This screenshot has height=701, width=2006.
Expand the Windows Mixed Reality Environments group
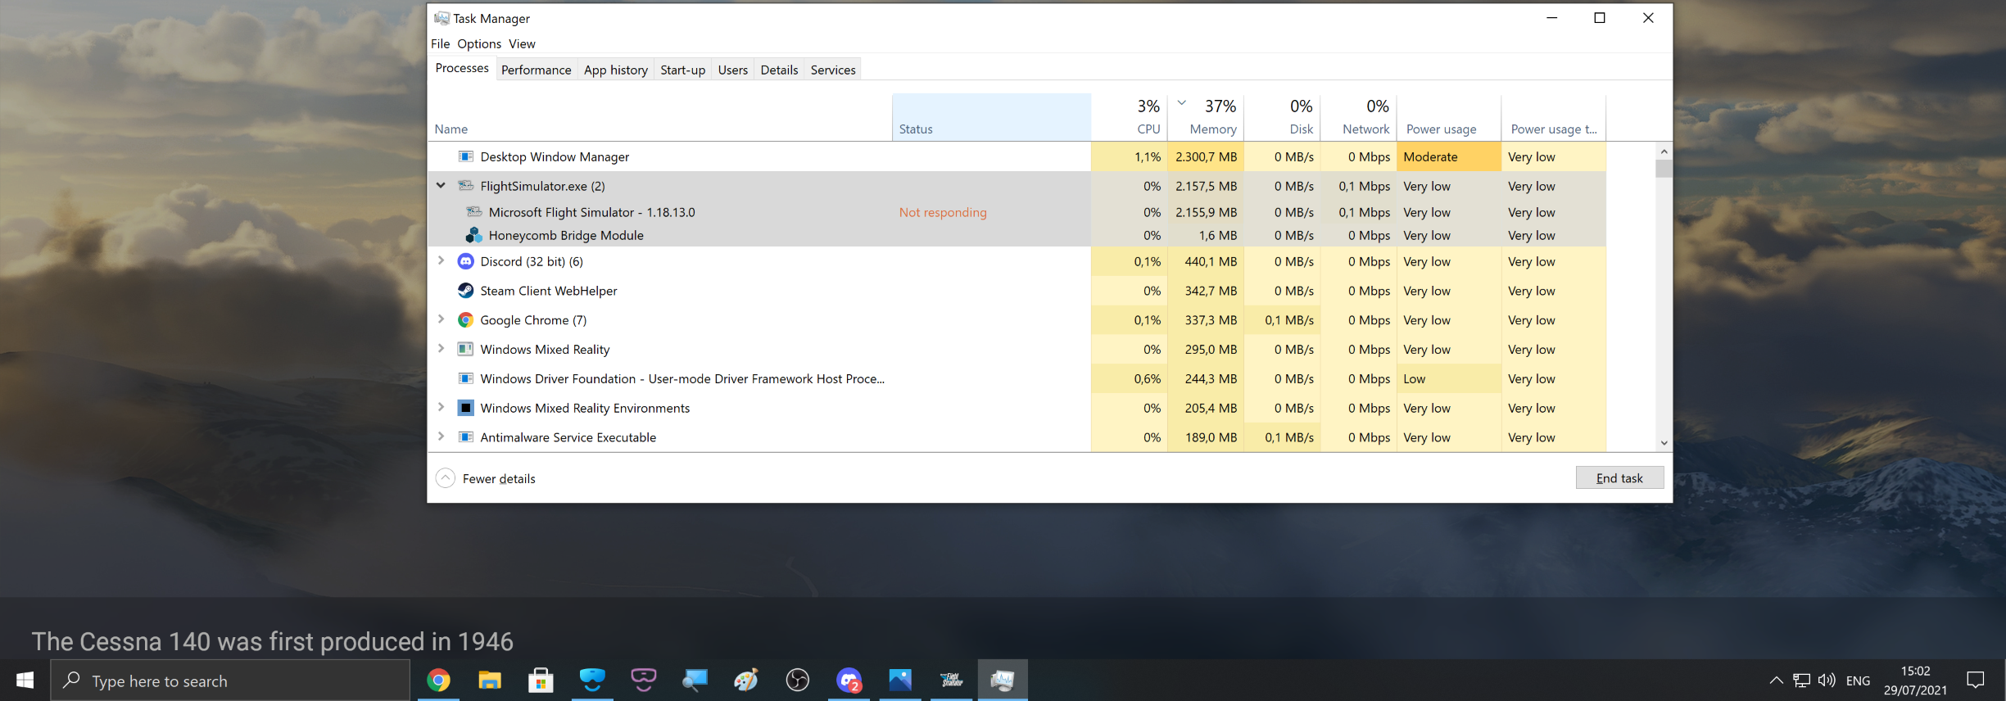point(441,408)
